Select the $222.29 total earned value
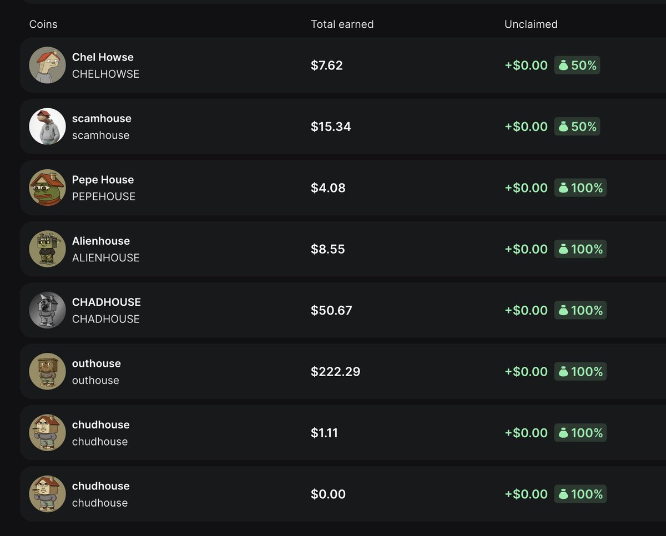The width and height of the screenshot is (666, 536). (335, 372)
